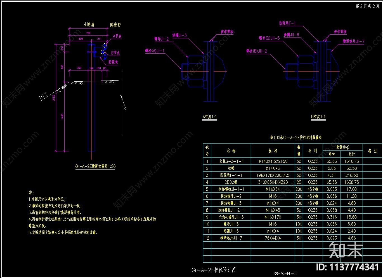The image size is (383, 278).
Task: Select the "防阻块F-1-1" table entry
Action: click(x=231, y=175)
